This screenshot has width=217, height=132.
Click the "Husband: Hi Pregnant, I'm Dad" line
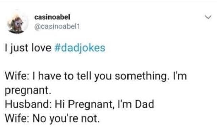tap(79, 104)
